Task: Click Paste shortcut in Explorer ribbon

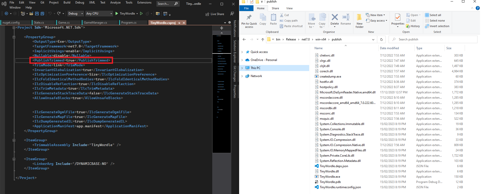Action: tap(291, 26)
